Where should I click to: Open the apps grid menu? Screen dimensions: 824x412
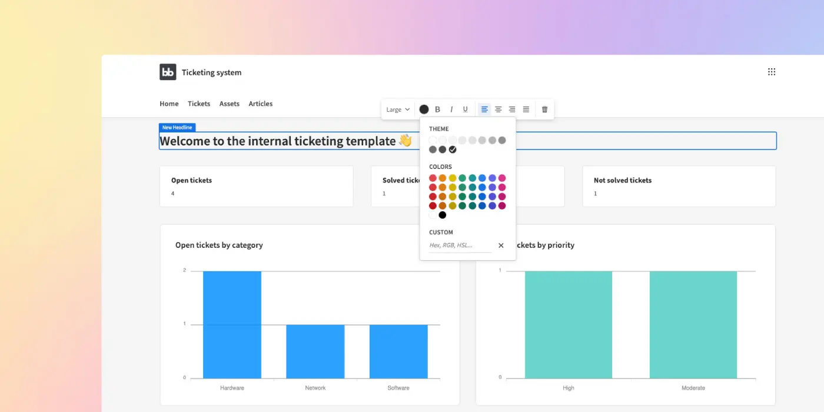point(772,72)
